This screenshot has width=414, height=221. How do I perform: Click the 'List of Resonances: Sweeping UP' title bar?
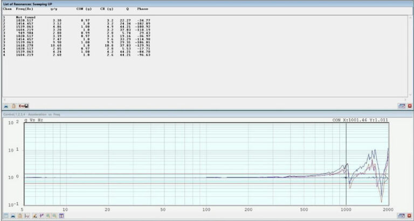207,4
